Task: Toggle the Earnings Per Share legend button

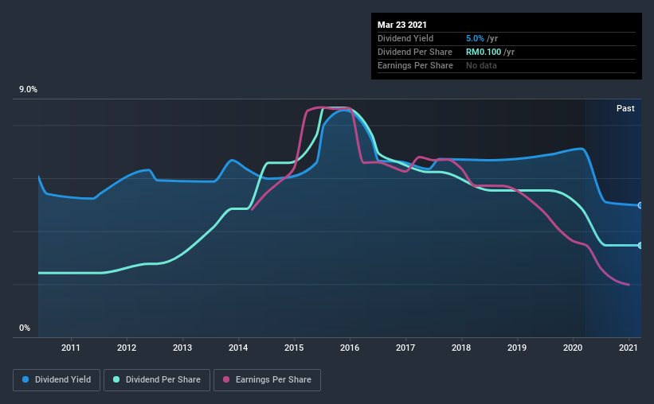Action: (268, 380)
